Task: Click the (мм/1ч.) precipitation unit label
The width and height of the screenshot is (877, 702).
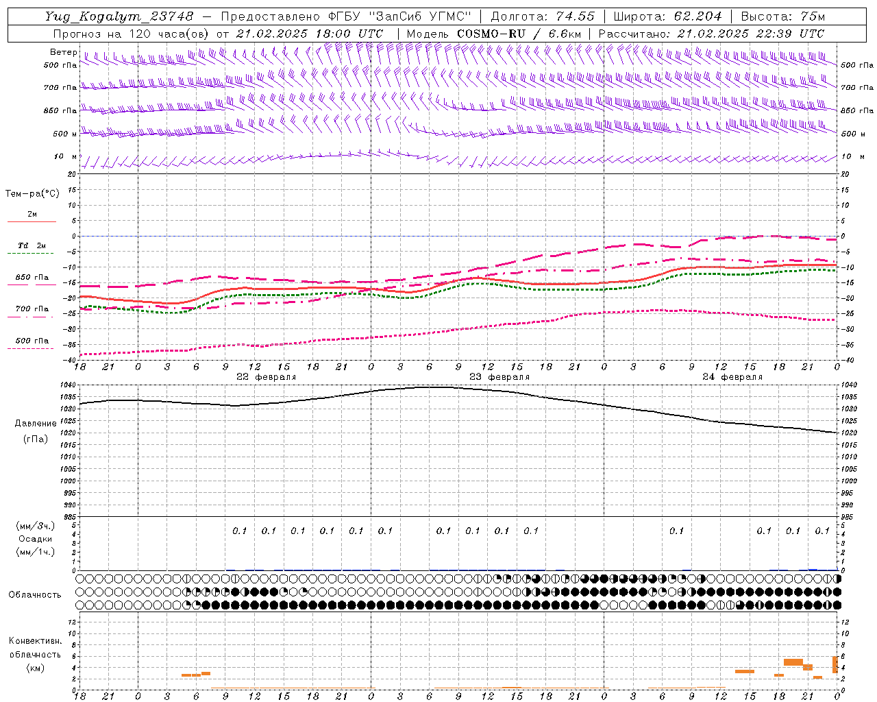Action: point(36,552)
